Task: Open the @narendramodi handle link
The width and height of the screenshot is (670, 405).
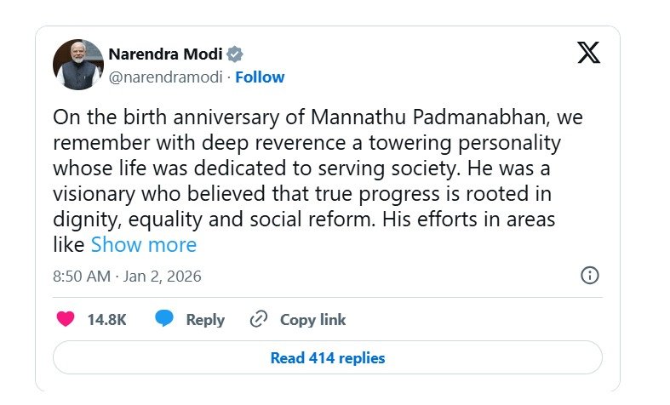Action: [x=165, y=77]
